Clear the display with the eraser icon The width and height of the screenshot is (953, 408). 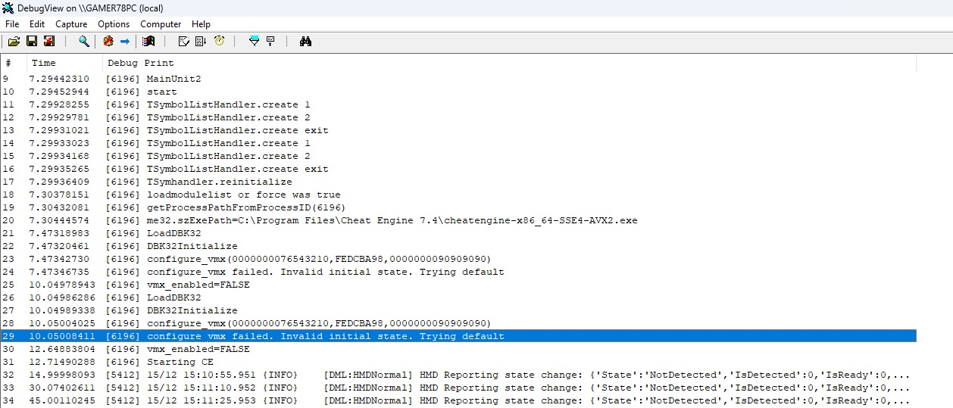click(x=183, y=42)
